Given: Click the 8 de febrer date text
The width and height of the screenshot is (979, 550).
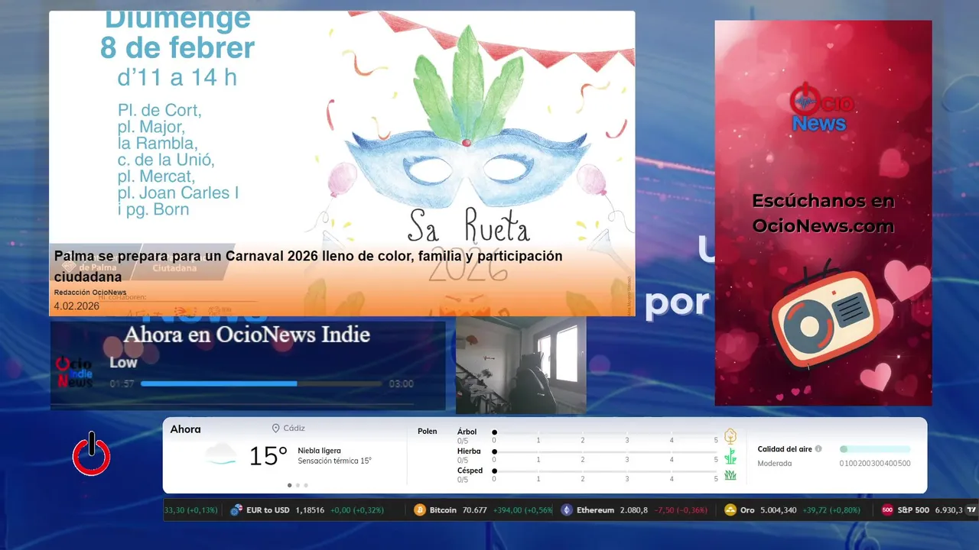Looking at the screenshot, I should click(x=177, y=47).
